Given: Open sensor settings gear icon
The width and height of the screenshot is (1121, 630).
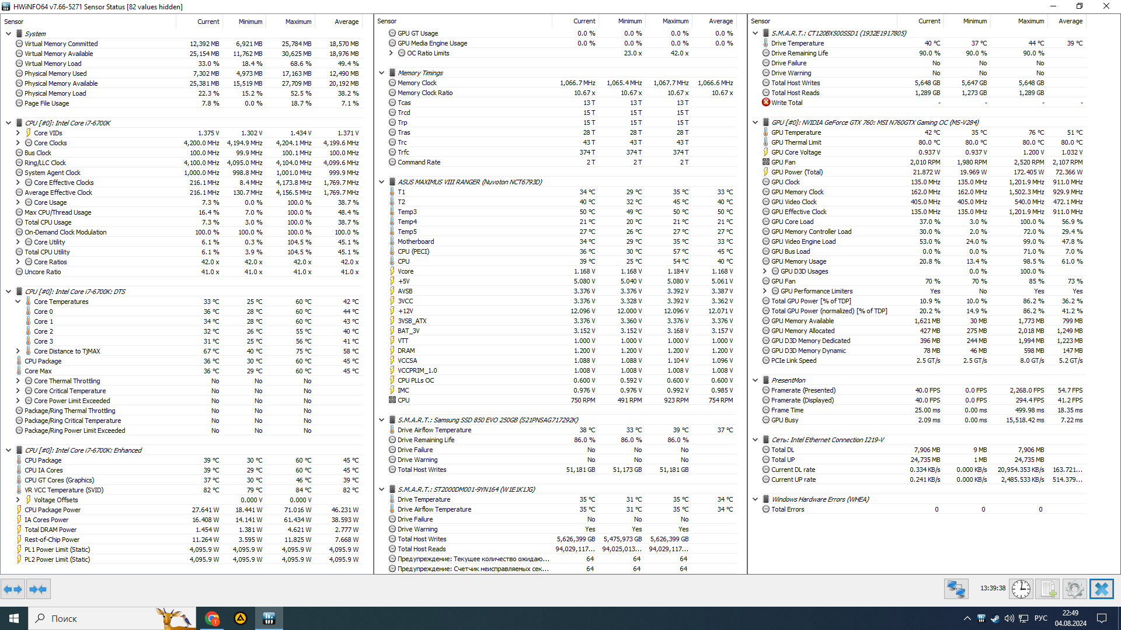Looking at the screenshot, I should click(x=1074, y=589).
